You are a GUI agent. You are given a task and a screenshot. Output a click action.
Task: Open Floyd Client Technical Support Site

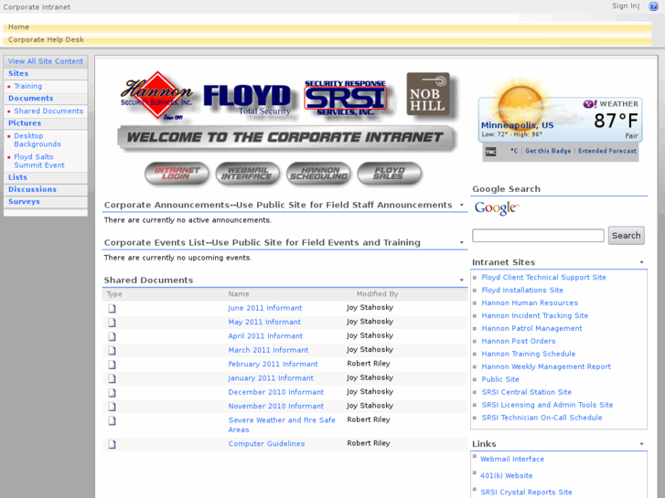543,278
